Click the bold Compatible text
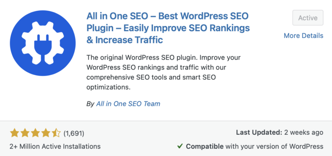Screen dimensions: 332x156 (x=204, y=146)
